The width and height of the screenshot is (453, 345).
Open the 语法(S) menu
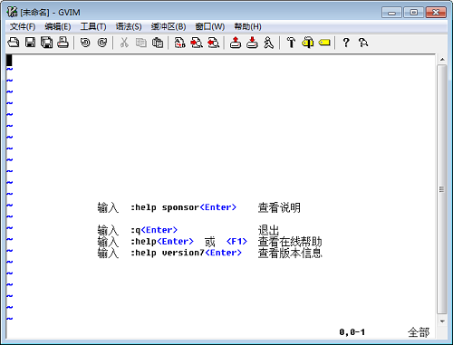click(129, 27)
